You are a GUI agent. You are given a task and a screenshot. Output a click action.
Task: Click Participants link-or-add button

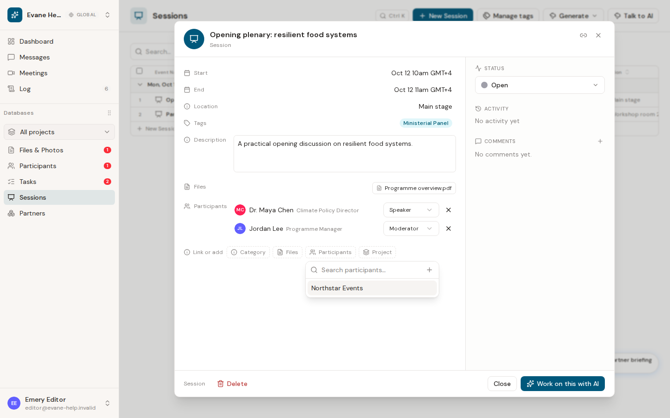click(330, 252)
